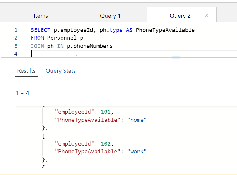Viewport: 237px width, 175px height.
Task: Switch to the Items tab
Action: tap(41, 16)
